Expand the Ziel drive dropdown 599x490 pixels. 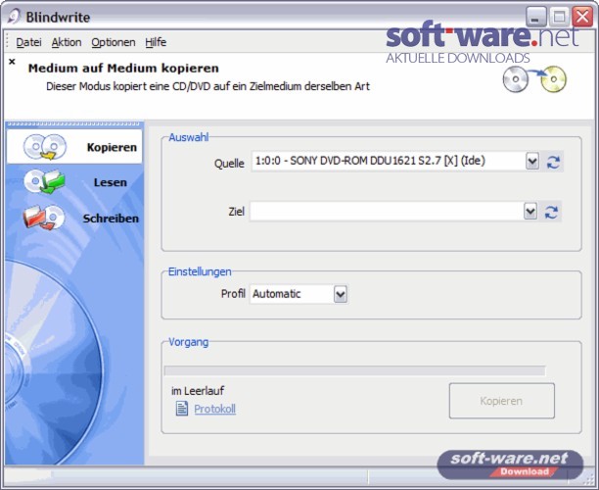[x=530, y=211]
